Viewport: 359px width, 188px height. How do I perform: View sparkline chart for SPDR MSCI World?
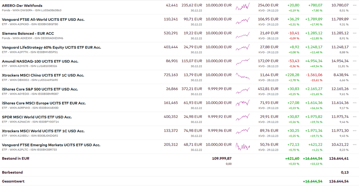point(243,118)
